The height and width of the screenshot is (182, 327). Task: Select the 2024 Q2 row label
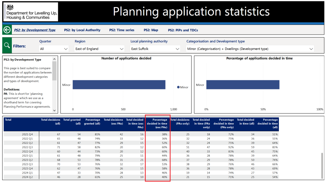27,177
